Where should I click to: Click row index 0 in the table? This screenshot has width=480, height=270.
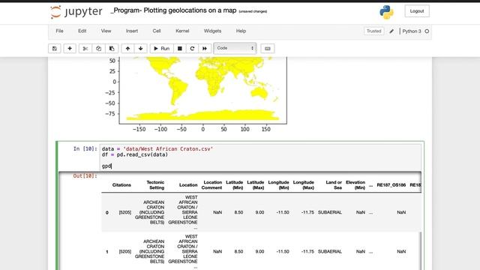coord(106,212)
